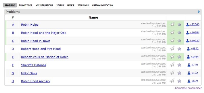View x22566 solvers for problem A

click(x=194, y=24)
